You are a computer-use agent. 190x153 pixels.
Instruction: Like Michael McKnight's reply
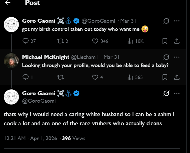[95, 77]
